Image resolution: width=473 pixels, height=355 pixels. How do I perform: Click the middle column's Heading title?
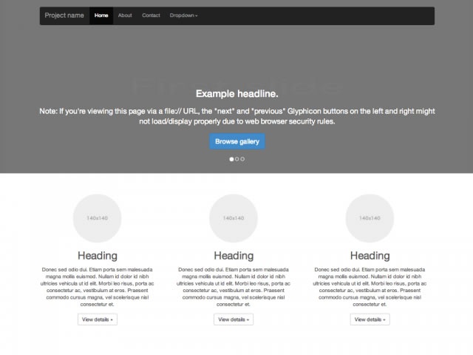[234, 256]
